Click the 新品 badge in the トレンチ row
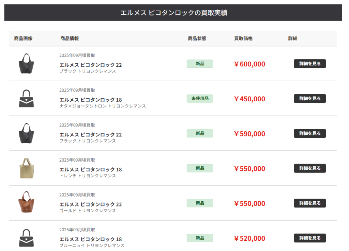 [200, 168]
